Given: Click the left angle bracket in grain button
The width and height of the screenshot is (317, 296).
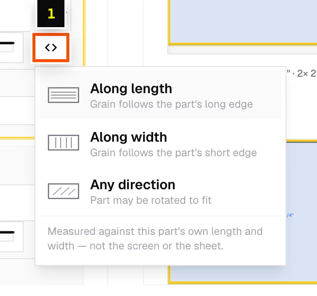Looking at the screenshot, I should (48, 48).
